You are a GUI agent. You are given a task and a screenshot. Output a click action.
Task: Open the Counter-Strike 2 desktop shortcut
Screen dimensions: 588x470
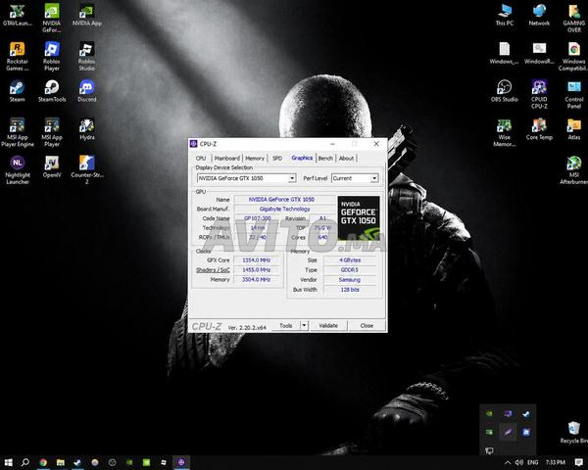[87, 170]
